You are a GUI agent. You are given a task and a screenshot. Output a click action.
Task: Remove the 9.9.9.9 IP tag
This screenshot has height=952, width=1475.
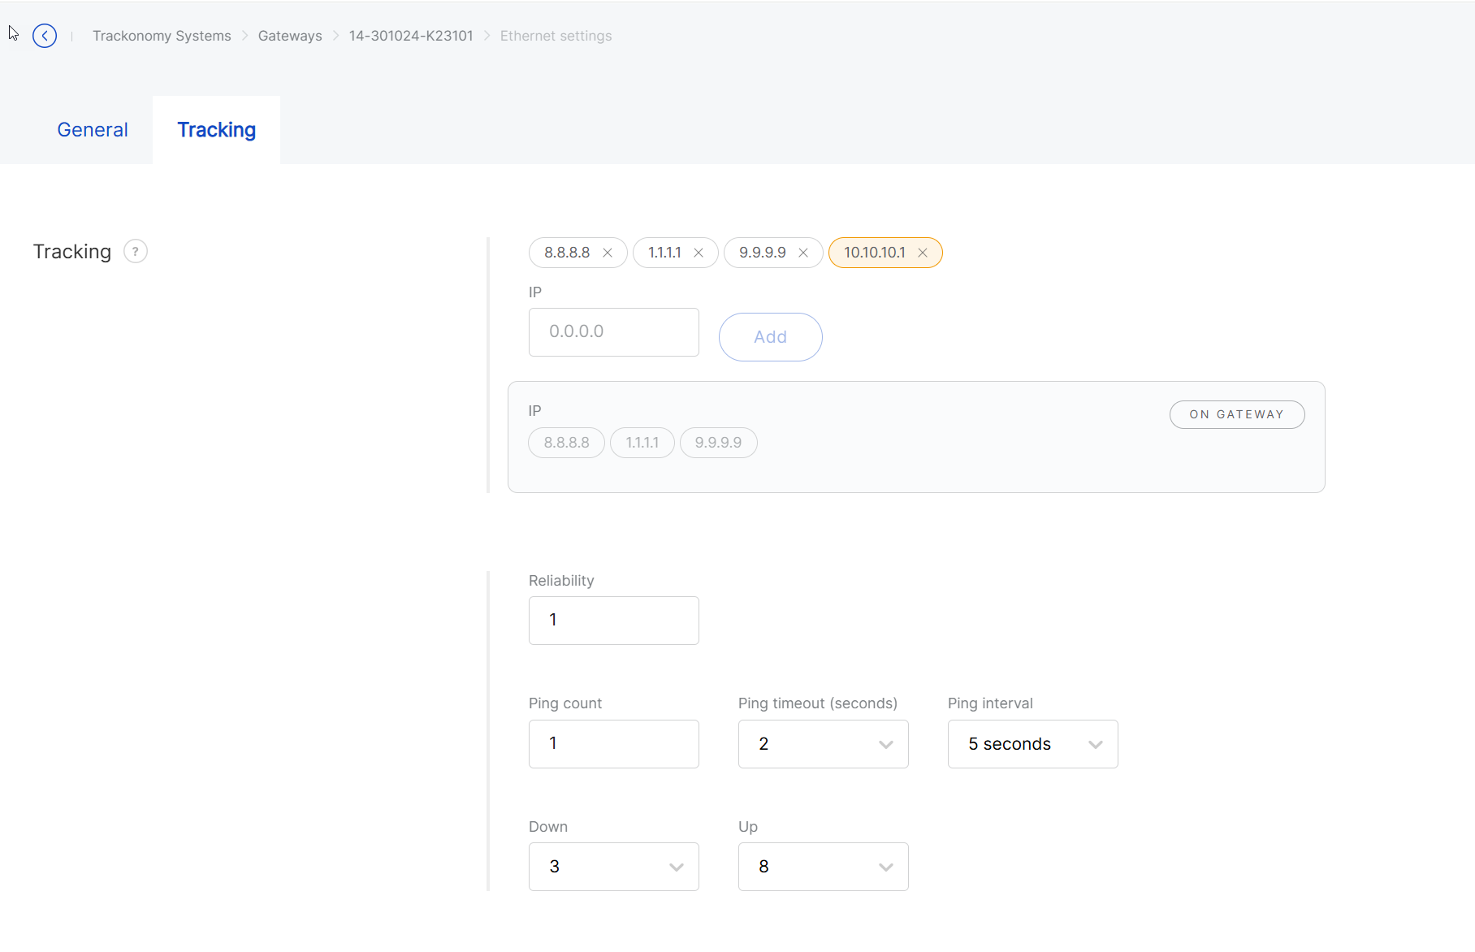803,253
